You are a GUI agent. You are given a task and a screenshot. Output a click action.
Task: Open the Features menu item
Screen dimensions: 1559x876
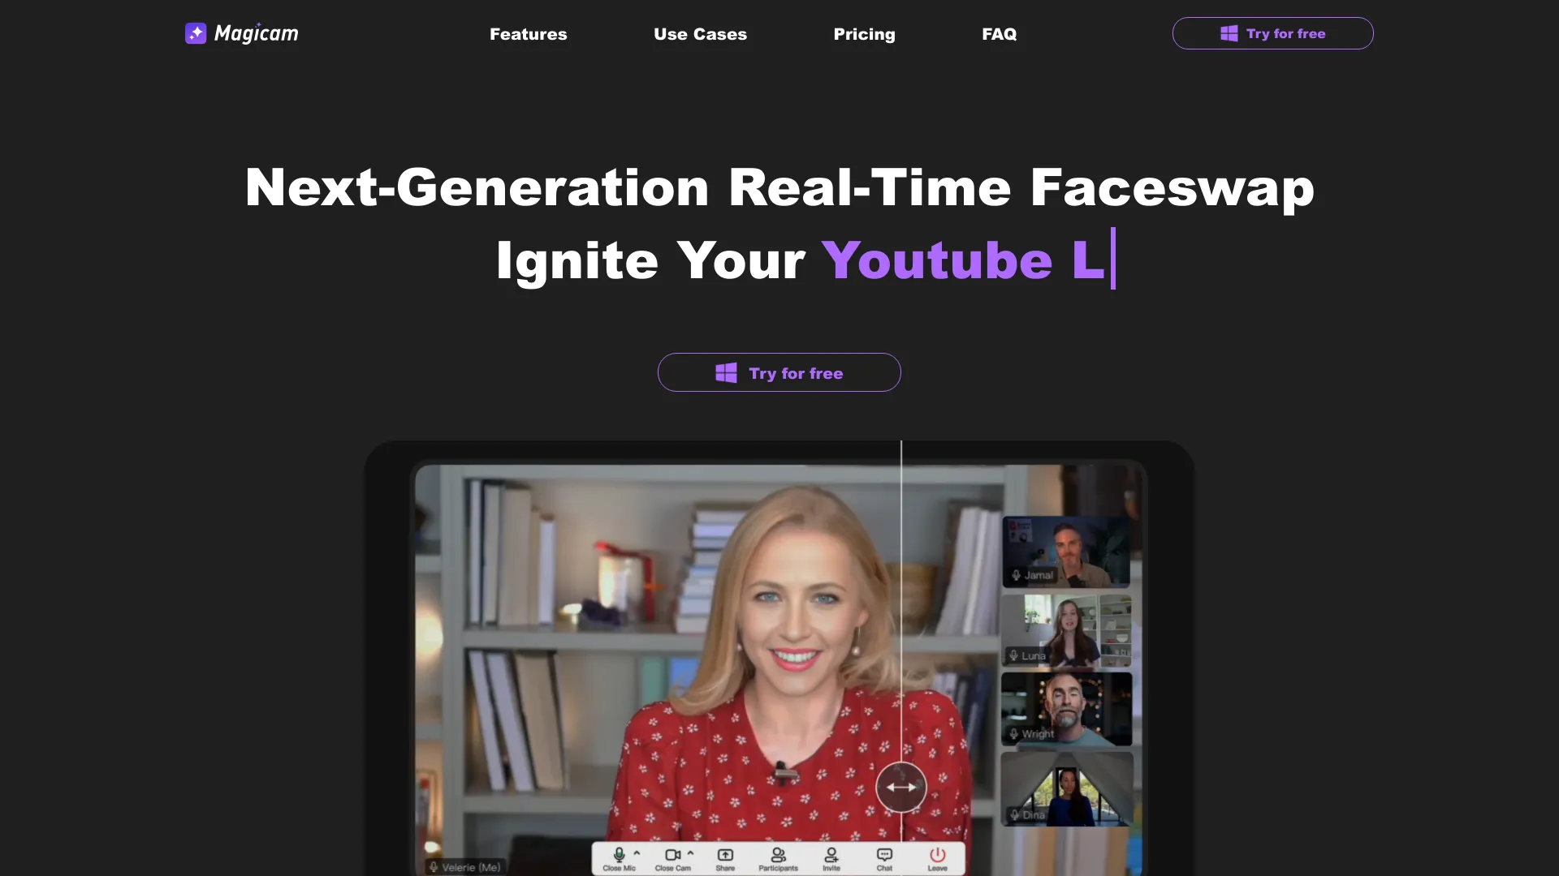tap(528, 34)
